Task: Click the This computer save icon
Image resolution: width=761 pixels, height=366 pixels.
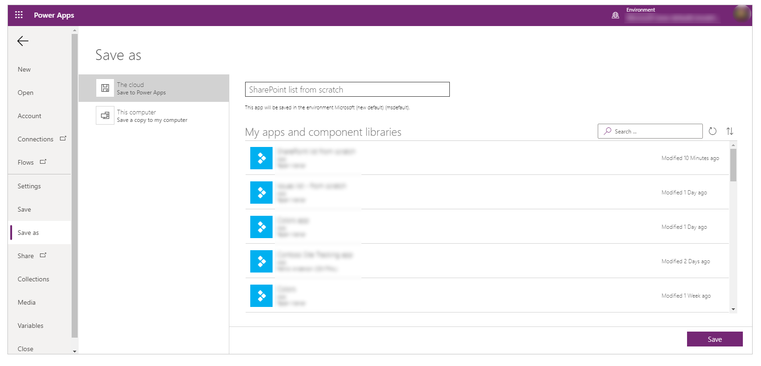Action: pos(105,115)
